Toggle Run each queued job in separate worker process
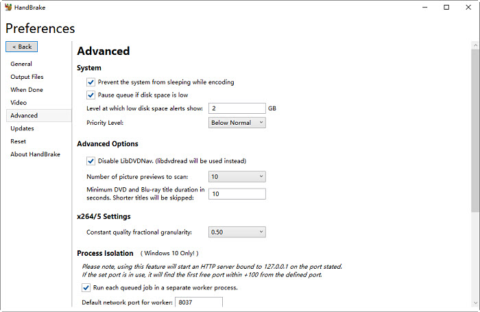 point(86,287)
